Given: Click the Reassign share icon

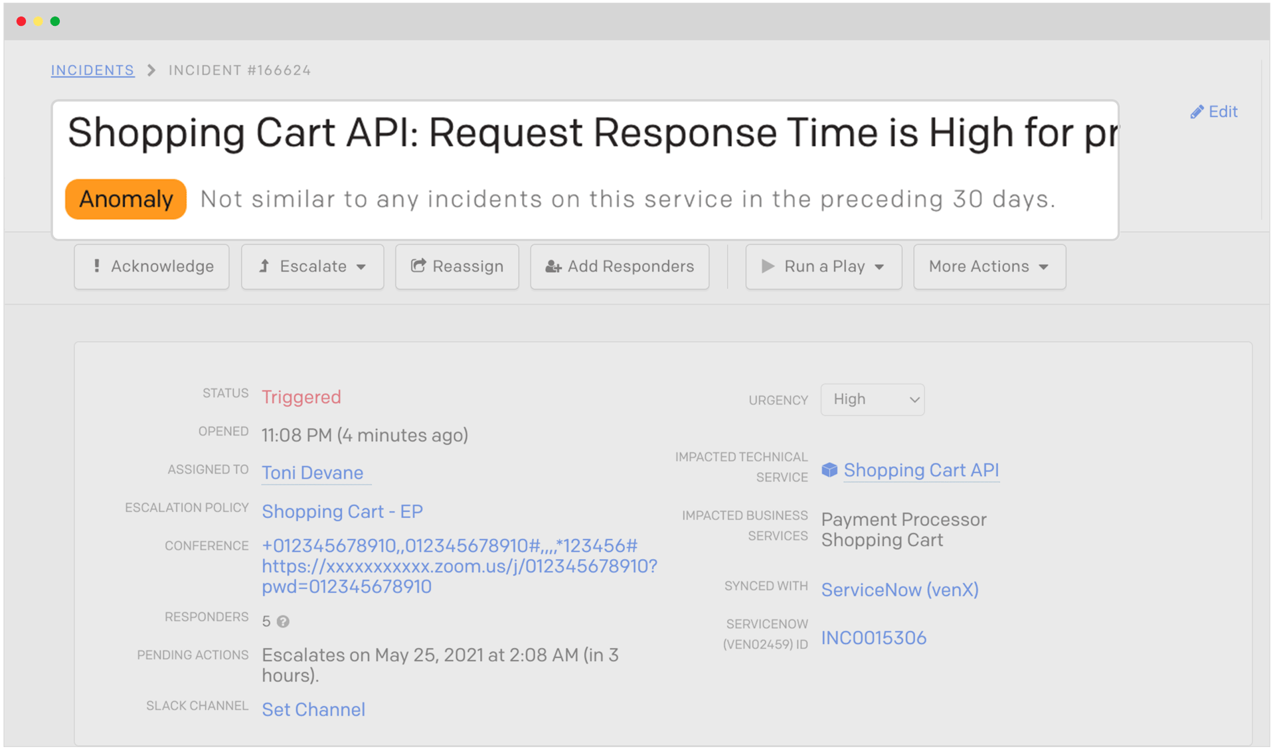Looking at the screenshot, I should point(418,266).
